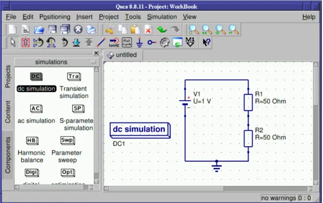Click the schematic horizontal scrollbar

(x=208, y=189)
